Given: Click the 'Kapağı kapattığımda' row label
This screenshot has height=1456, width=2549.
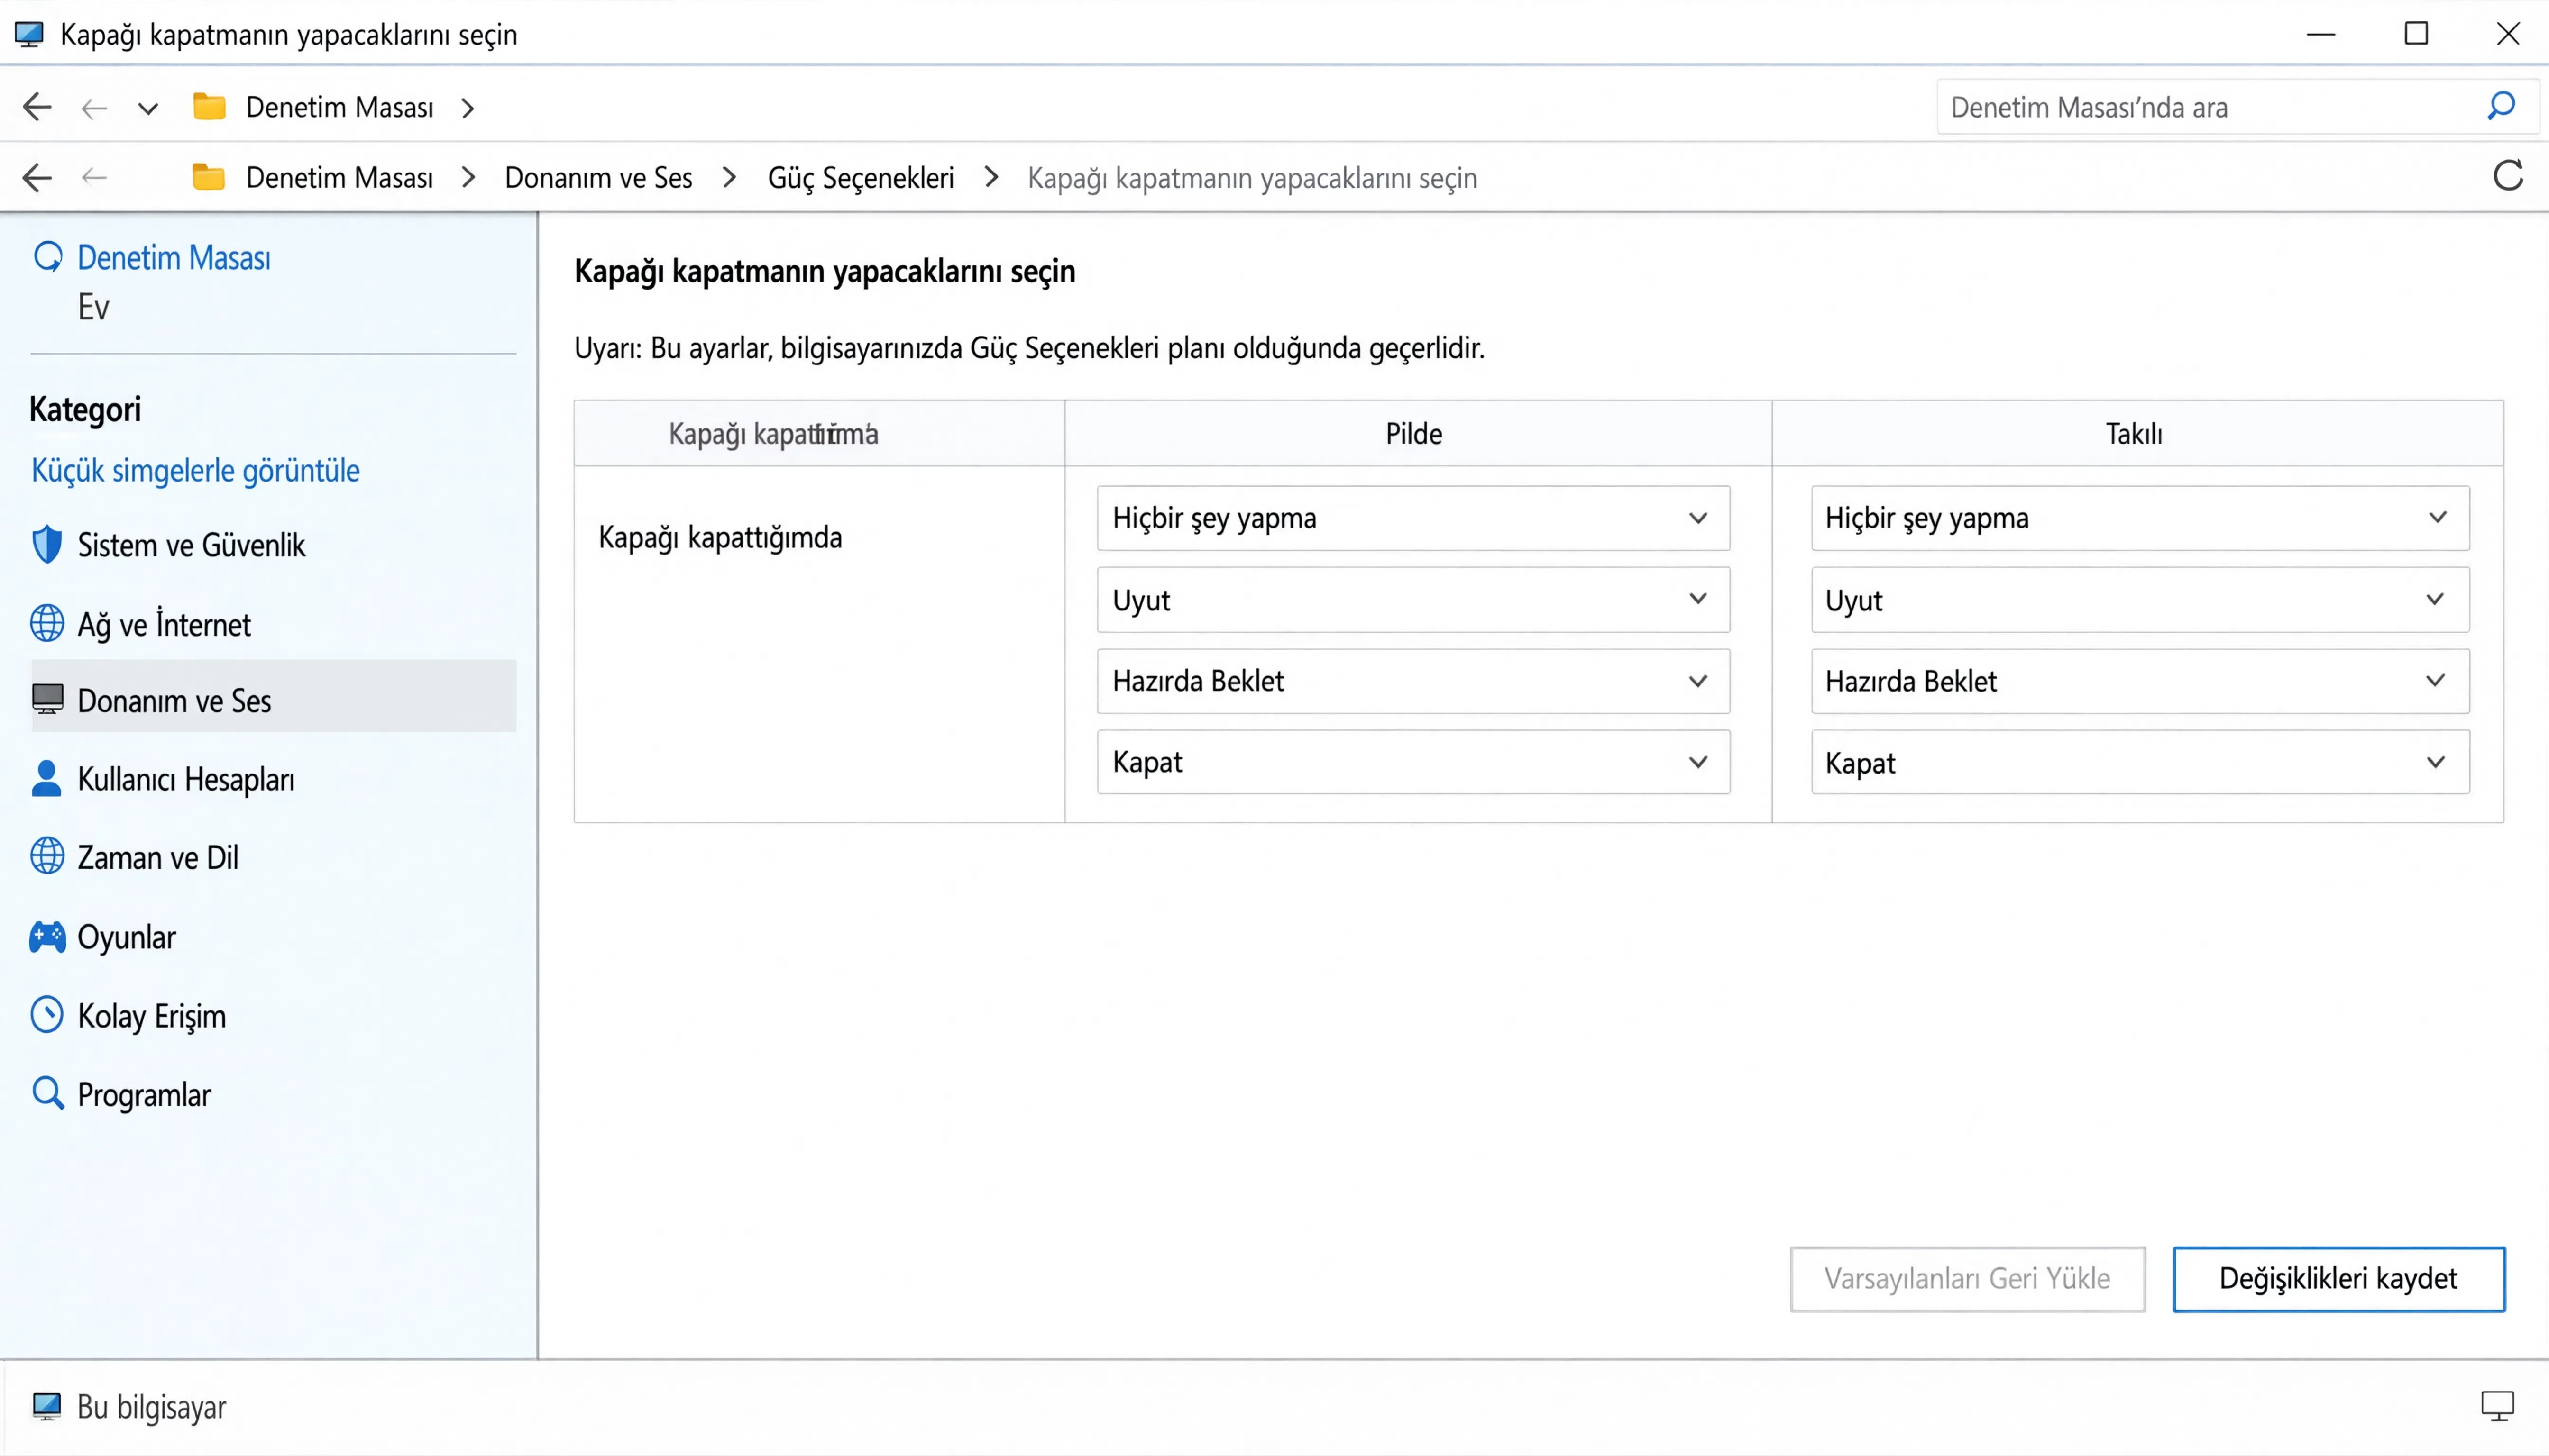Looking at the screenshot, I should pyautogui.click(x=720, y=538).
